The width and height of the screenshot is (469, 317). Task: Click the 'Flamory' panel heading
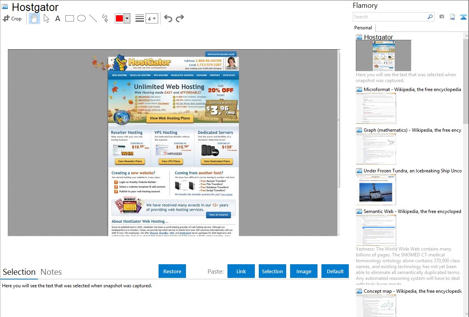365,6
